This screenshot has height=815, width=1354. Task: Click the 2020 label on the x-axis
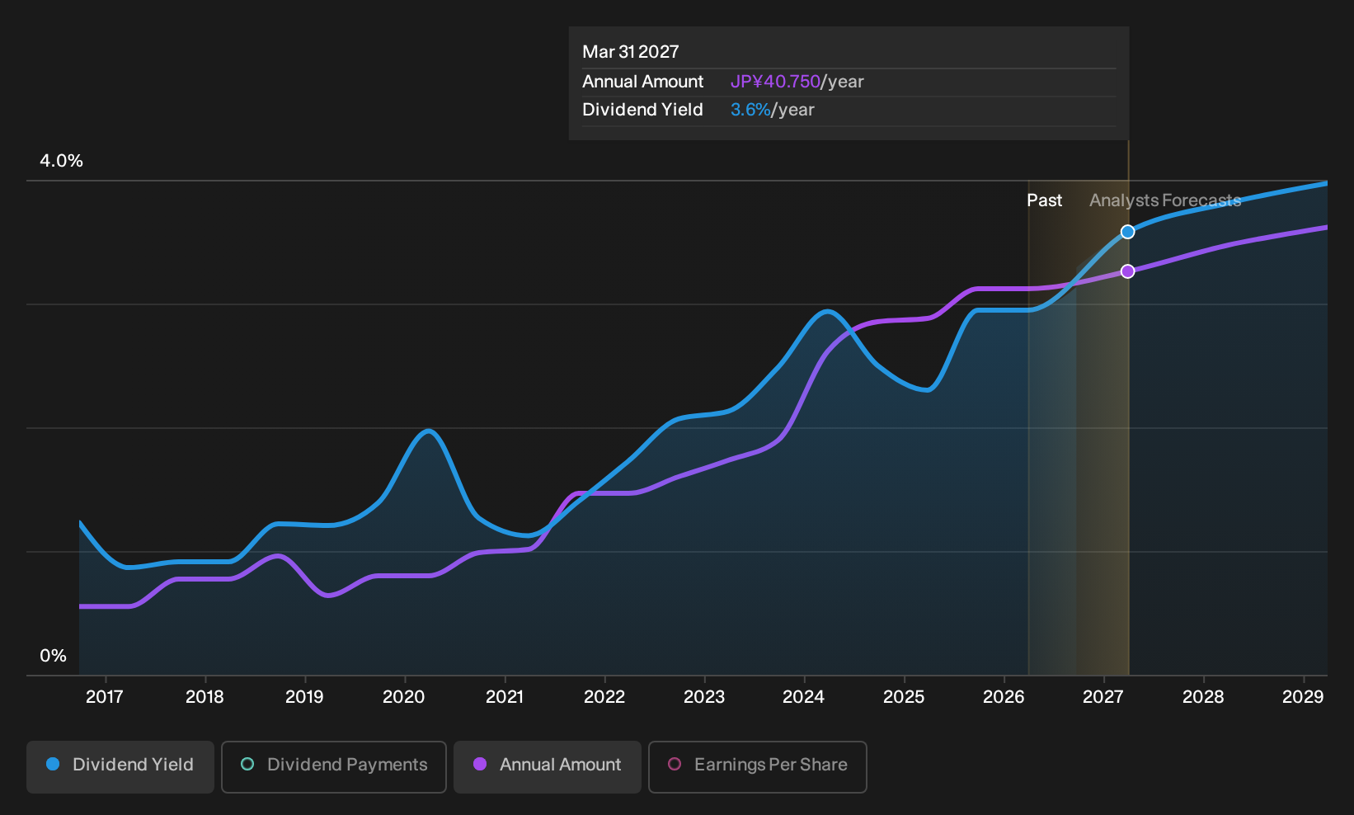point(404,697)
